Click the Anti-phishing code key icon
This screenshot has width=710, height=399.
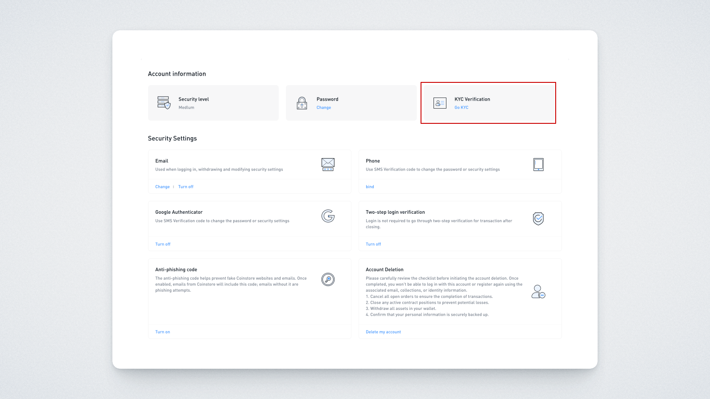coord(328,280)
